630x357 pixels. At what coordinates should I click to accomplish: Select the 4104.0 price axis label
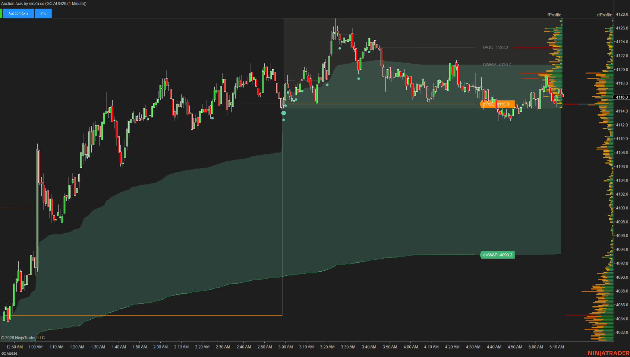pos(622,180)
